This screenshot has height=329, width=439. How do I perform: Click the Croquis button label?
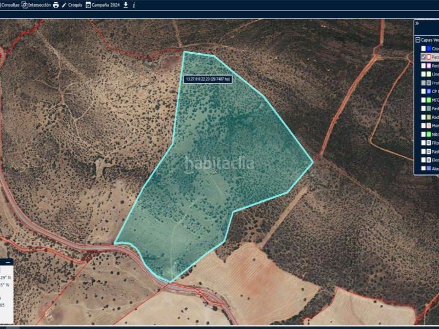pyautogui.click(x=75, y=5)
